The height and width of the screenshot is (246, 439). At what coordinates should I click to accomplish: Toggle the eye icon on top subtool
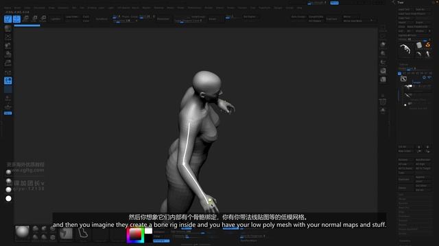429,77
